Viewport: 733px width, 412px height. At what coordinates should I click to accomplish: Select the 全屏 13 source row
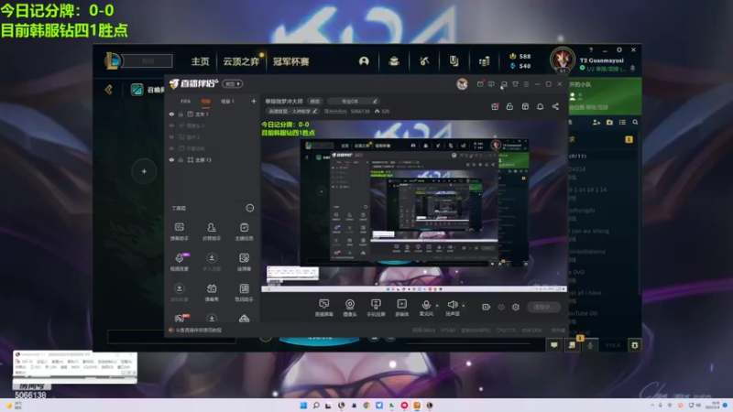(x=213, y=159)
